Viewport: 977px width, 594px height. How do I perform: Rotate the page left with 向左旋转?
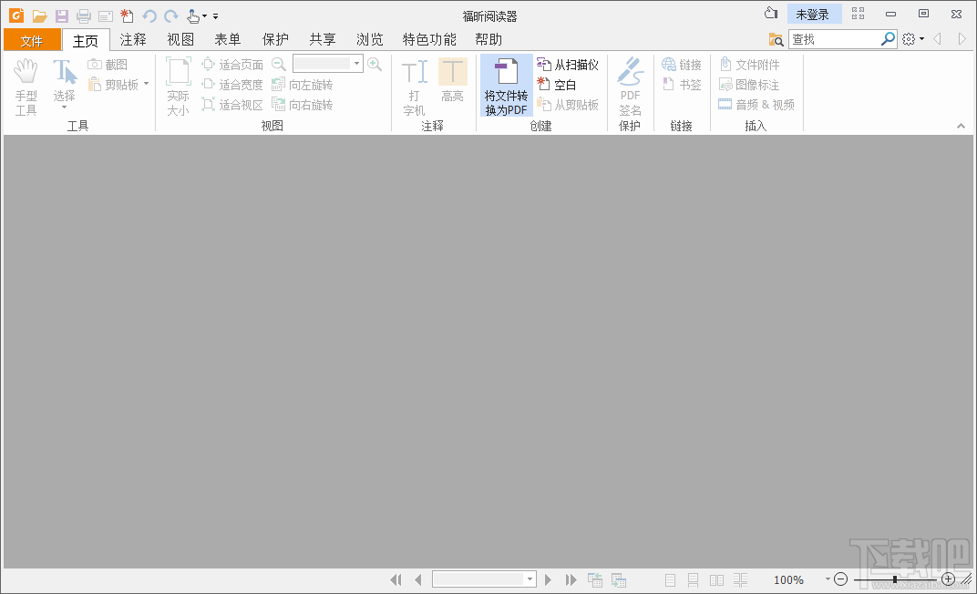(303, 84)
